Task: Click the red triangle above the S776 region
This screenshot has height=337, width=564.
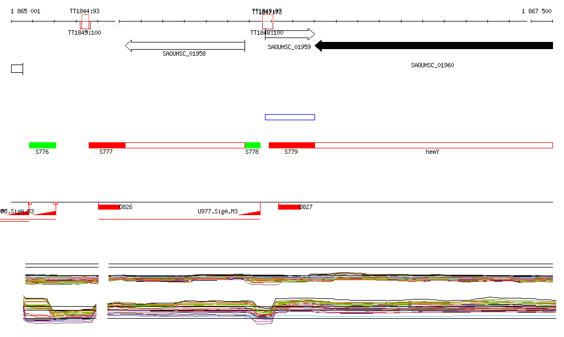Action: click(x=46, y=213)
